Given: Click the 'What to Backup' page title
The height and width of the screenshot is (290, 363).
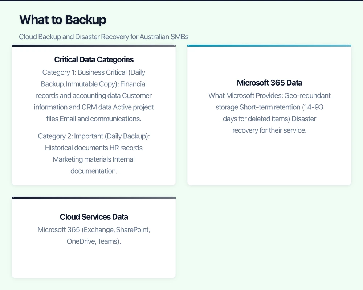Looking at the screenshot, I should 62,20.
